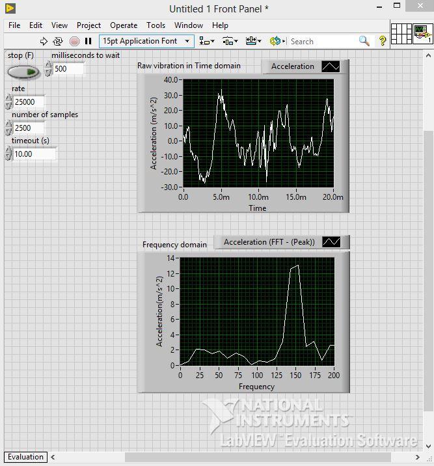Open the 15pt Application Font dropdown
The image size is (434, 466).
[146, 41]
